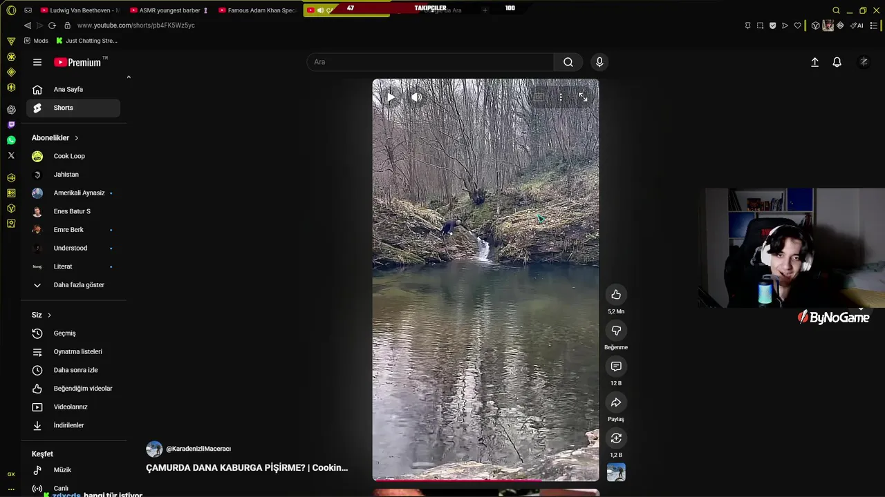Open Opera GX menu logo
The image size is (885, 497).
click(x=11, y=10)
